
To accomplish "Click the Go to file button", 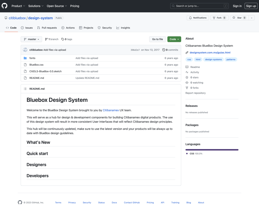I will coord(157,39).
